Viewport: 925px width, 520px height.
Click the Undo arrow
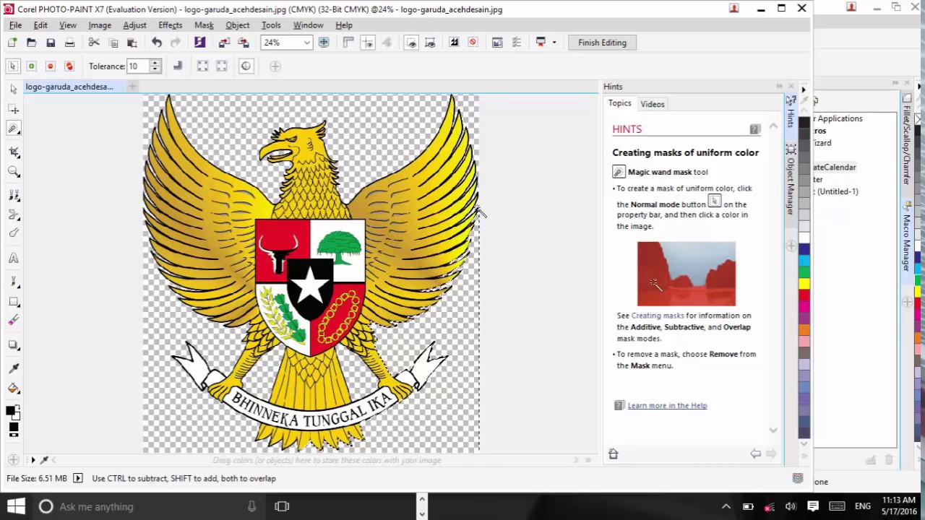(157, 43)
